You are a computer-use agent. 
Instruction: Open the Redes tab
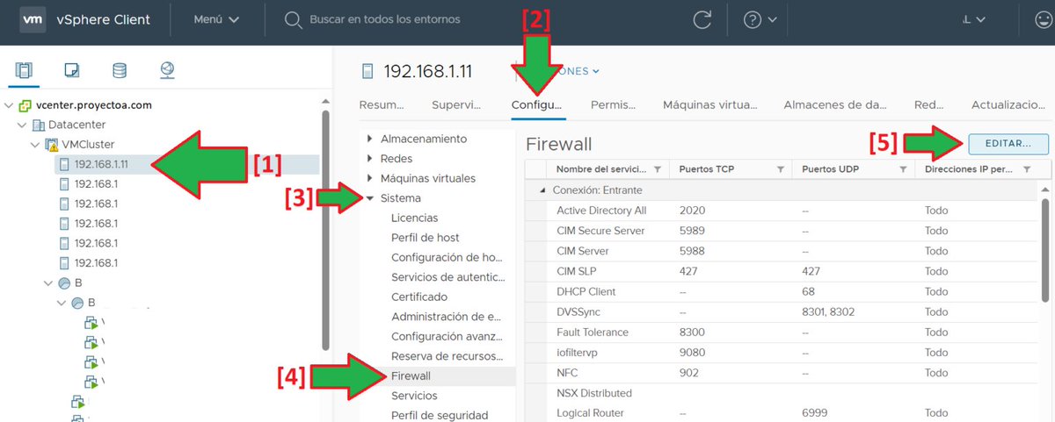pyautogui.click(x=929, y=105)
